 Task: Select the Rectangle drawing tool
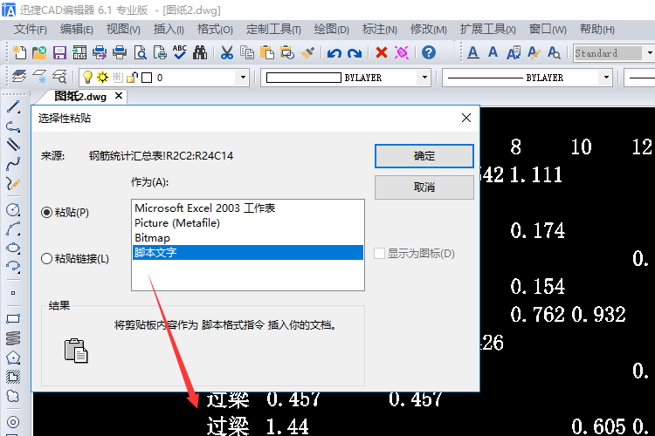(x=13, y=319)
